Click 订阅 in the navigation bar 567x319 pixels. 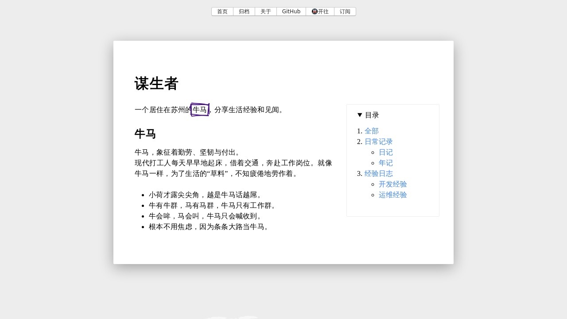pos(345,12)
